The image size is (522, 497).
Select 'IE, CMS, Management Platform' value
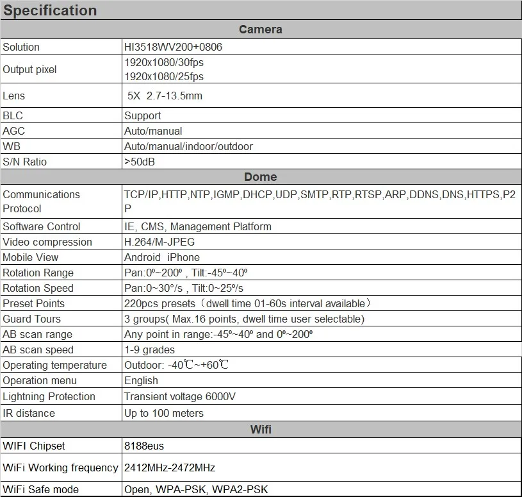click(x=198, y=226)
